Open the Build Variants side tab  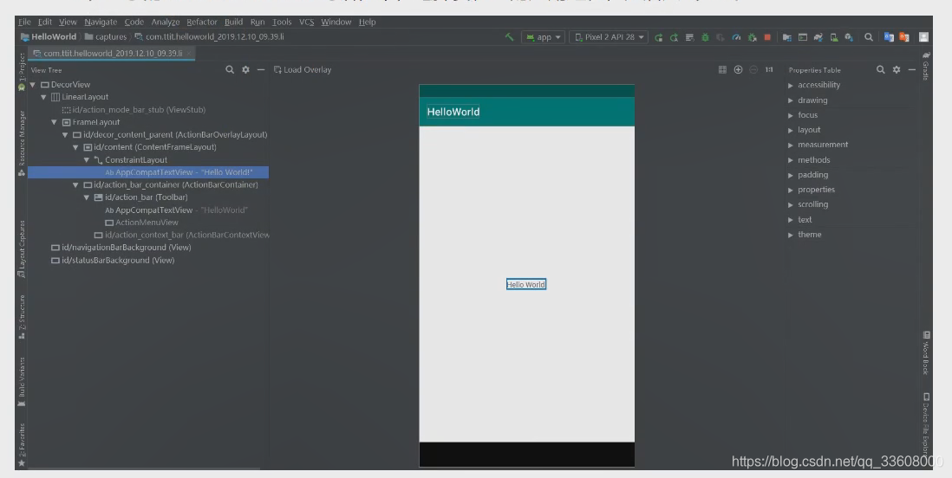(x=22, y=382)
